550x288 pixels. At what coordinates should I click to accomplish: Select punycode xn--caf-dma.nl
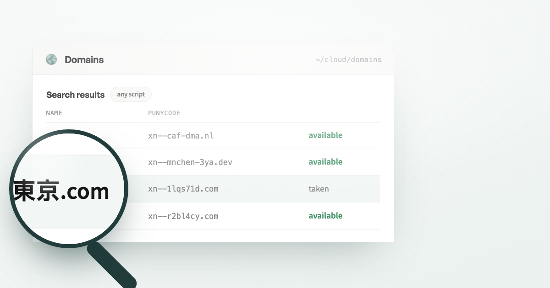point(181,136)
